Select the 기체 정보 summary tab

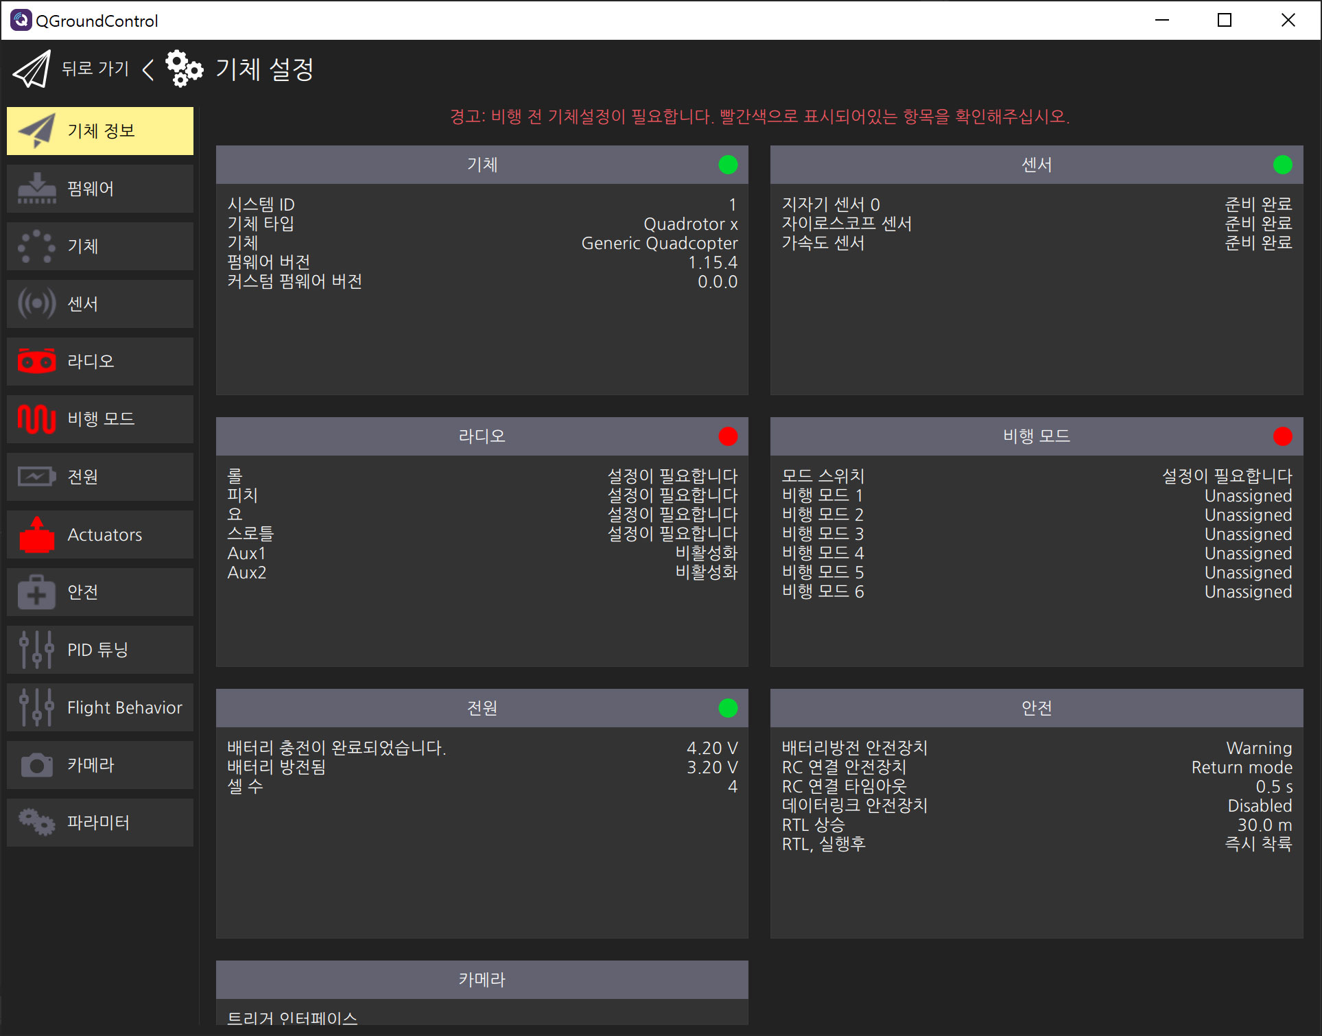pyautogui.click(x=100, y=131)
